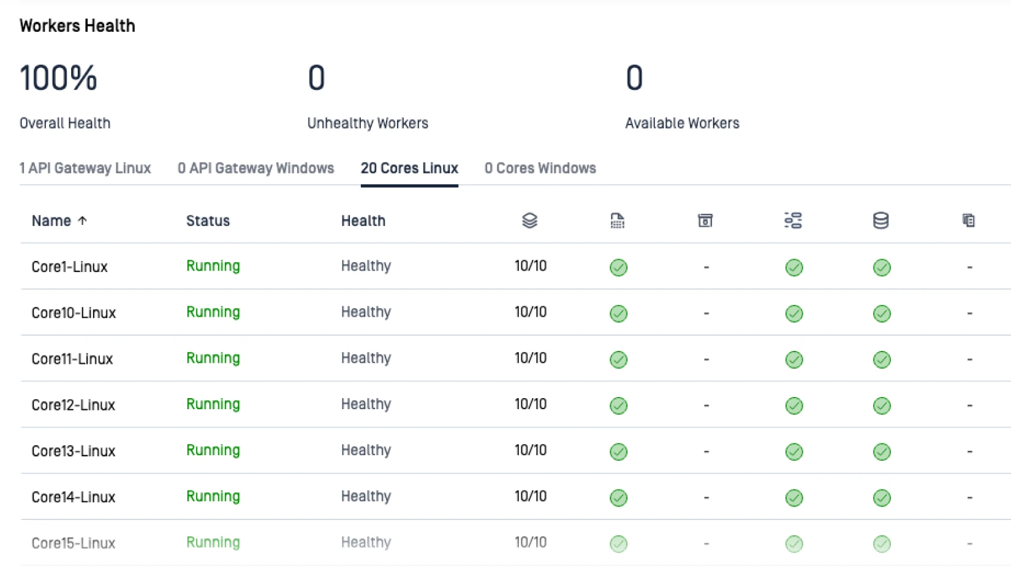Screen dimensions: 1011x577
Task: Open the Core10-Linux worker row name
Action: pos(74,313)
